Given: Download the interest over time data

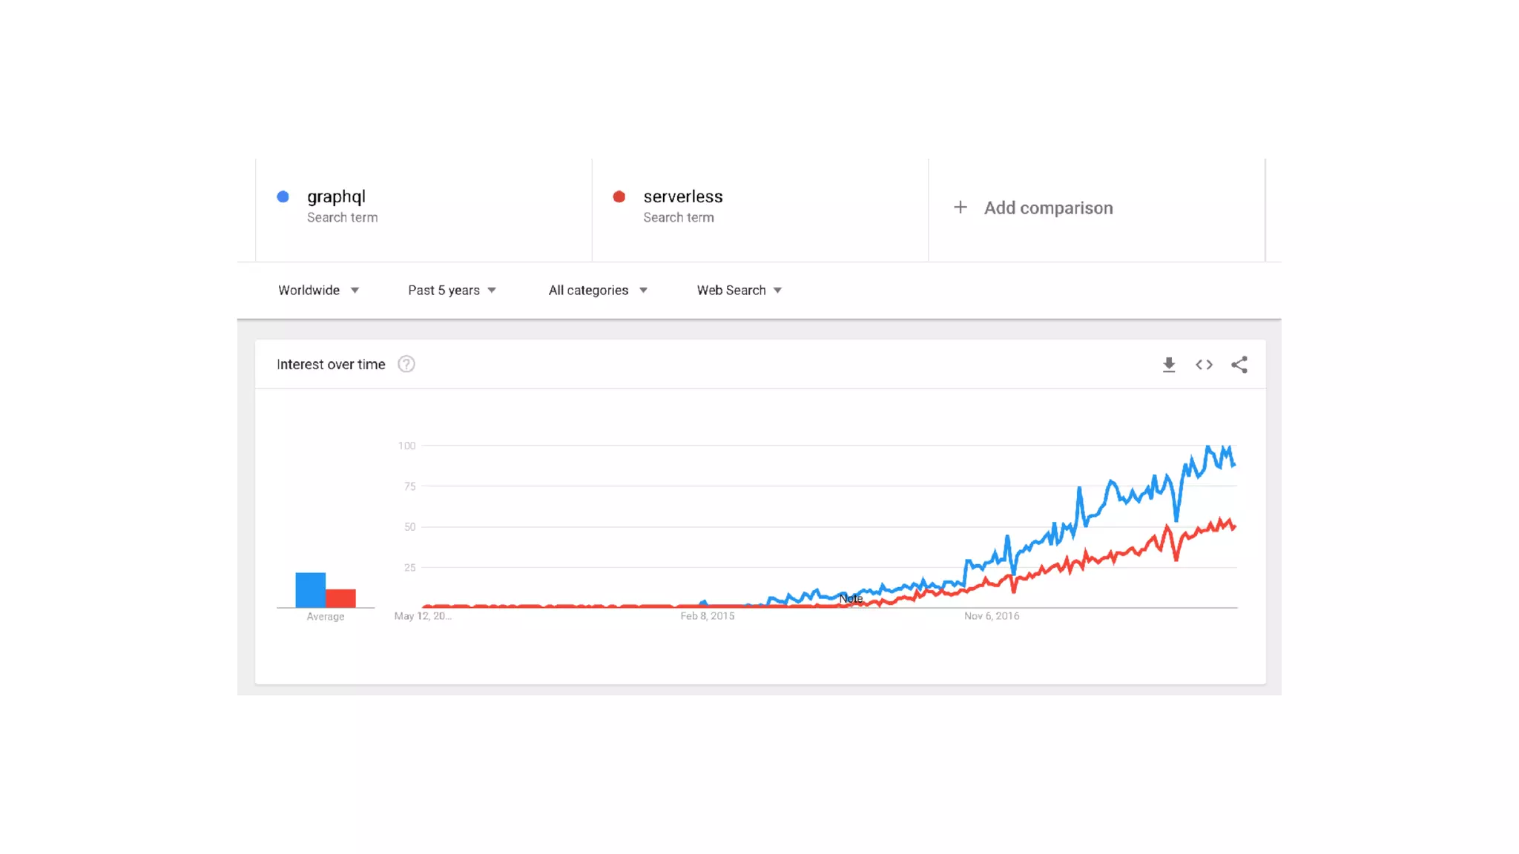Looking at the screenshot, I should (1168, 364).
